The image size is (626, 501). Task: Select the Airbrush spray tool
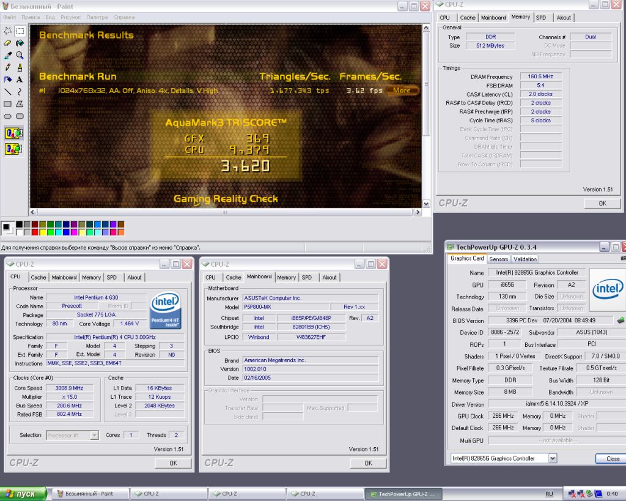(7, 80)
